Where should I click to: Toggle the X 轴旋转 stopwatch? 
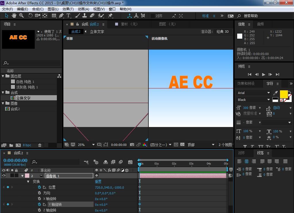pyautogui.click(x=39, y=199)
